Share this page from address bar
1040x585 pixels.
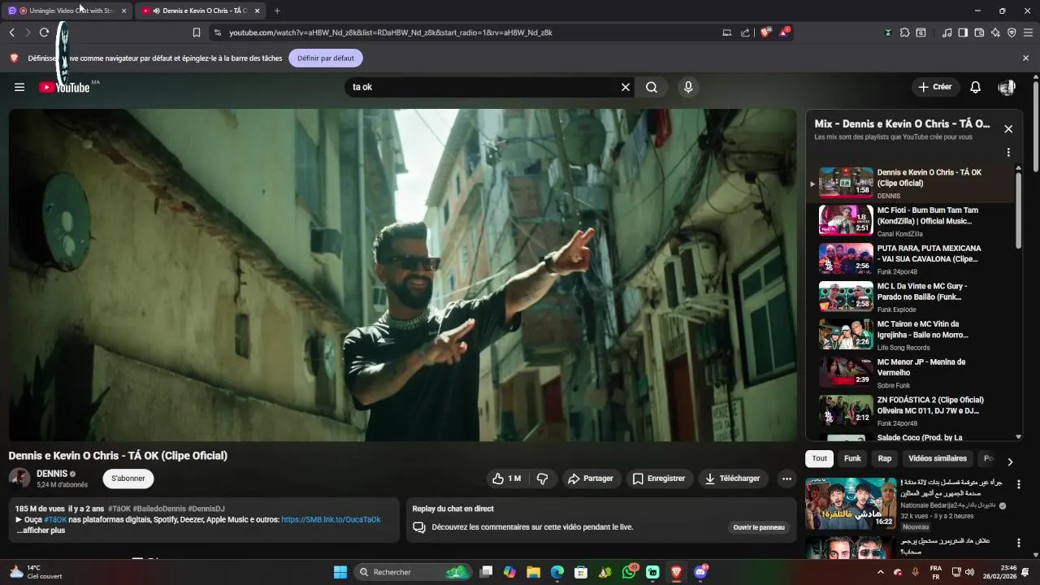coord(745,32)
